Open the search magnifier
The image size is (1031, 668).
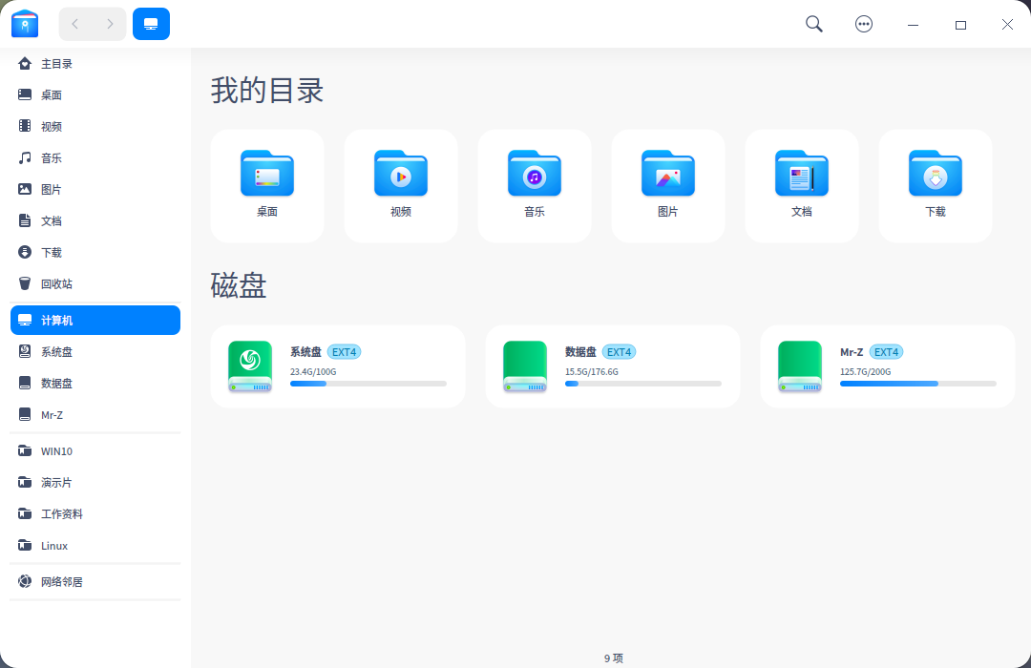tap(814, 24)
